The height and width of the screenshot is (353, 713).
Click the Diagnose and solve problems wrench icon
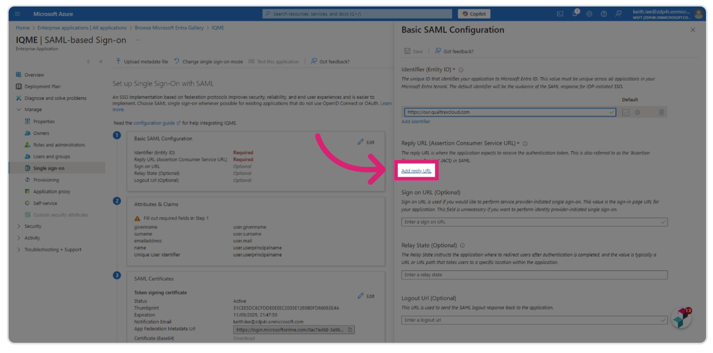pos(19,98)
